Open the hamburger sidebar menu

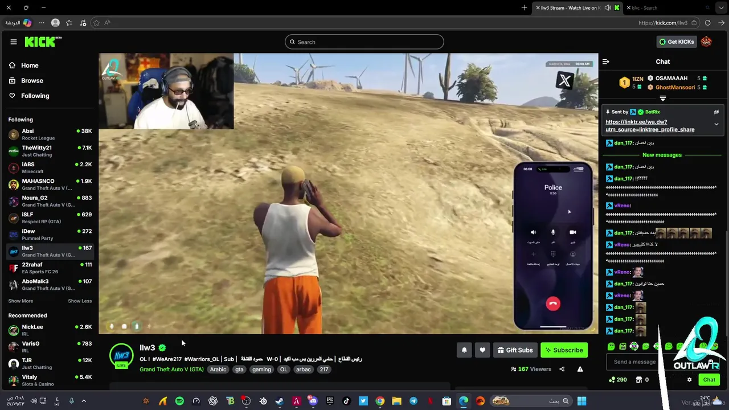coord(14,42)
